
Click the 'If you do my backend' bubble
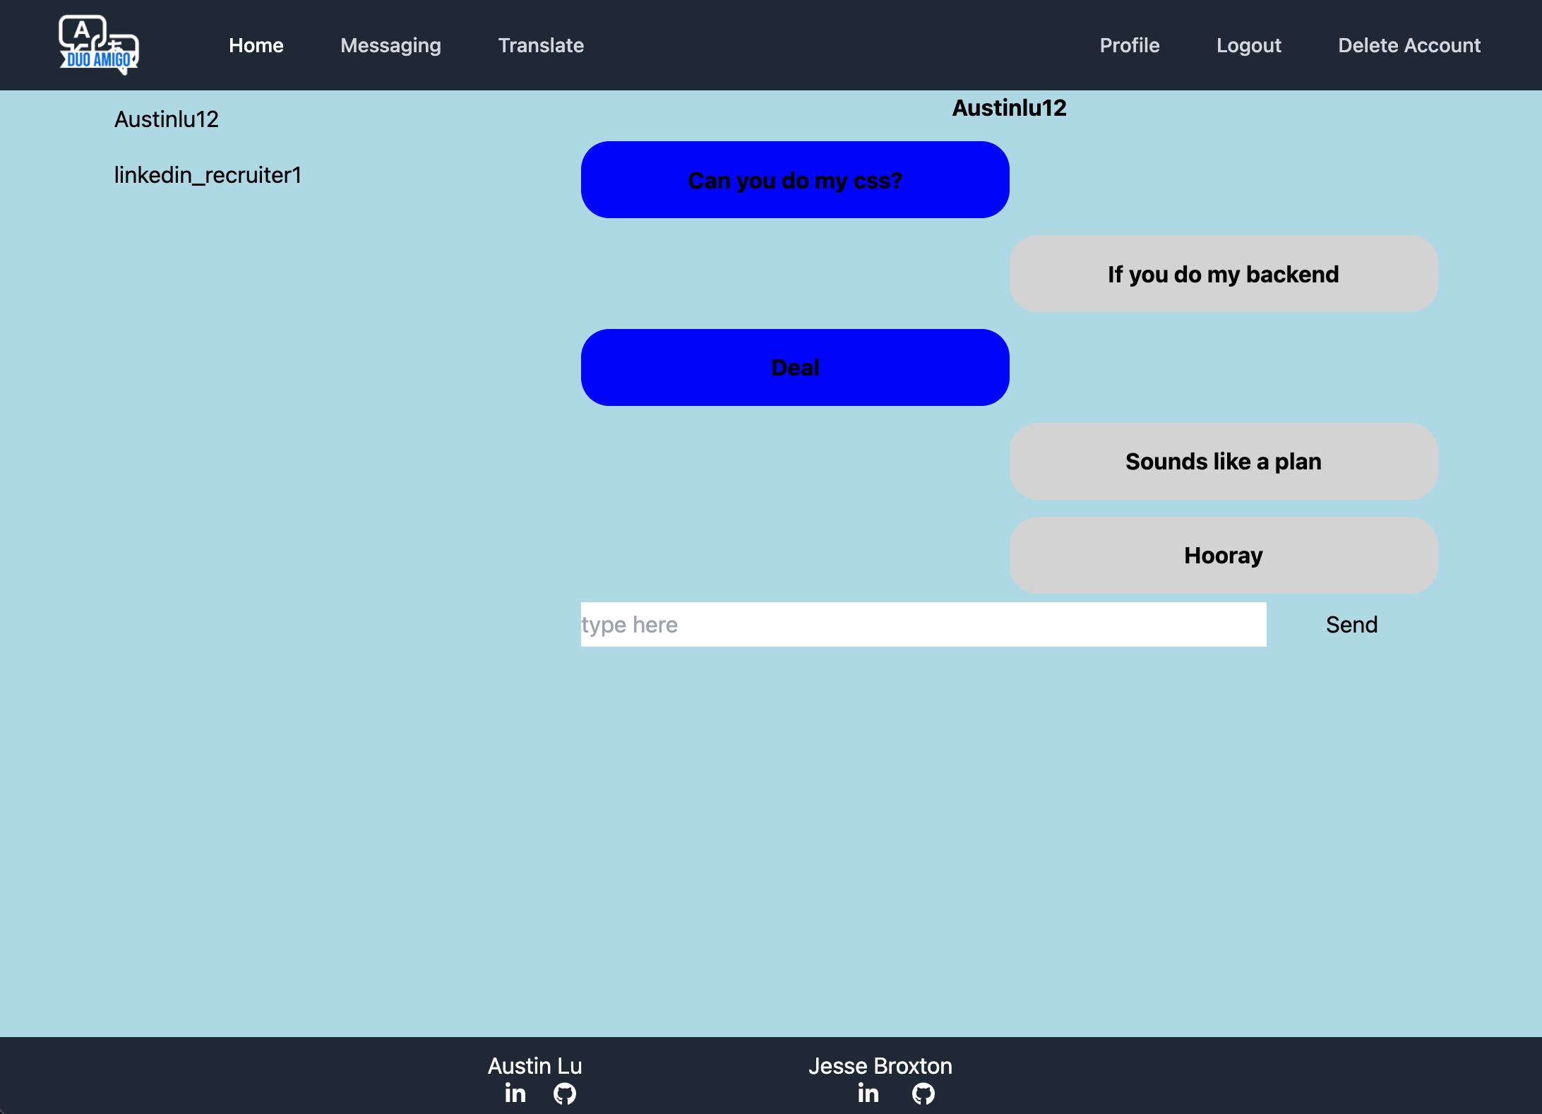pyautogui.click(x=1223, y=274)
